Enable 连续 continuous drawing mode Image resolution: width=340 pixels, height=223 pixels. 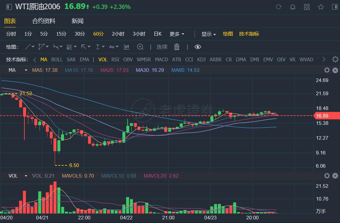(x=161, y=47)
